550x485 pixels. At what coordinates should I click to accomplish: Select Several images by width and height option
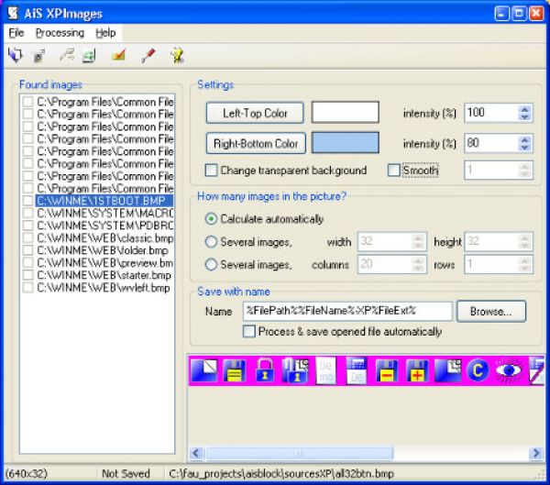click(x=212, y=242)
